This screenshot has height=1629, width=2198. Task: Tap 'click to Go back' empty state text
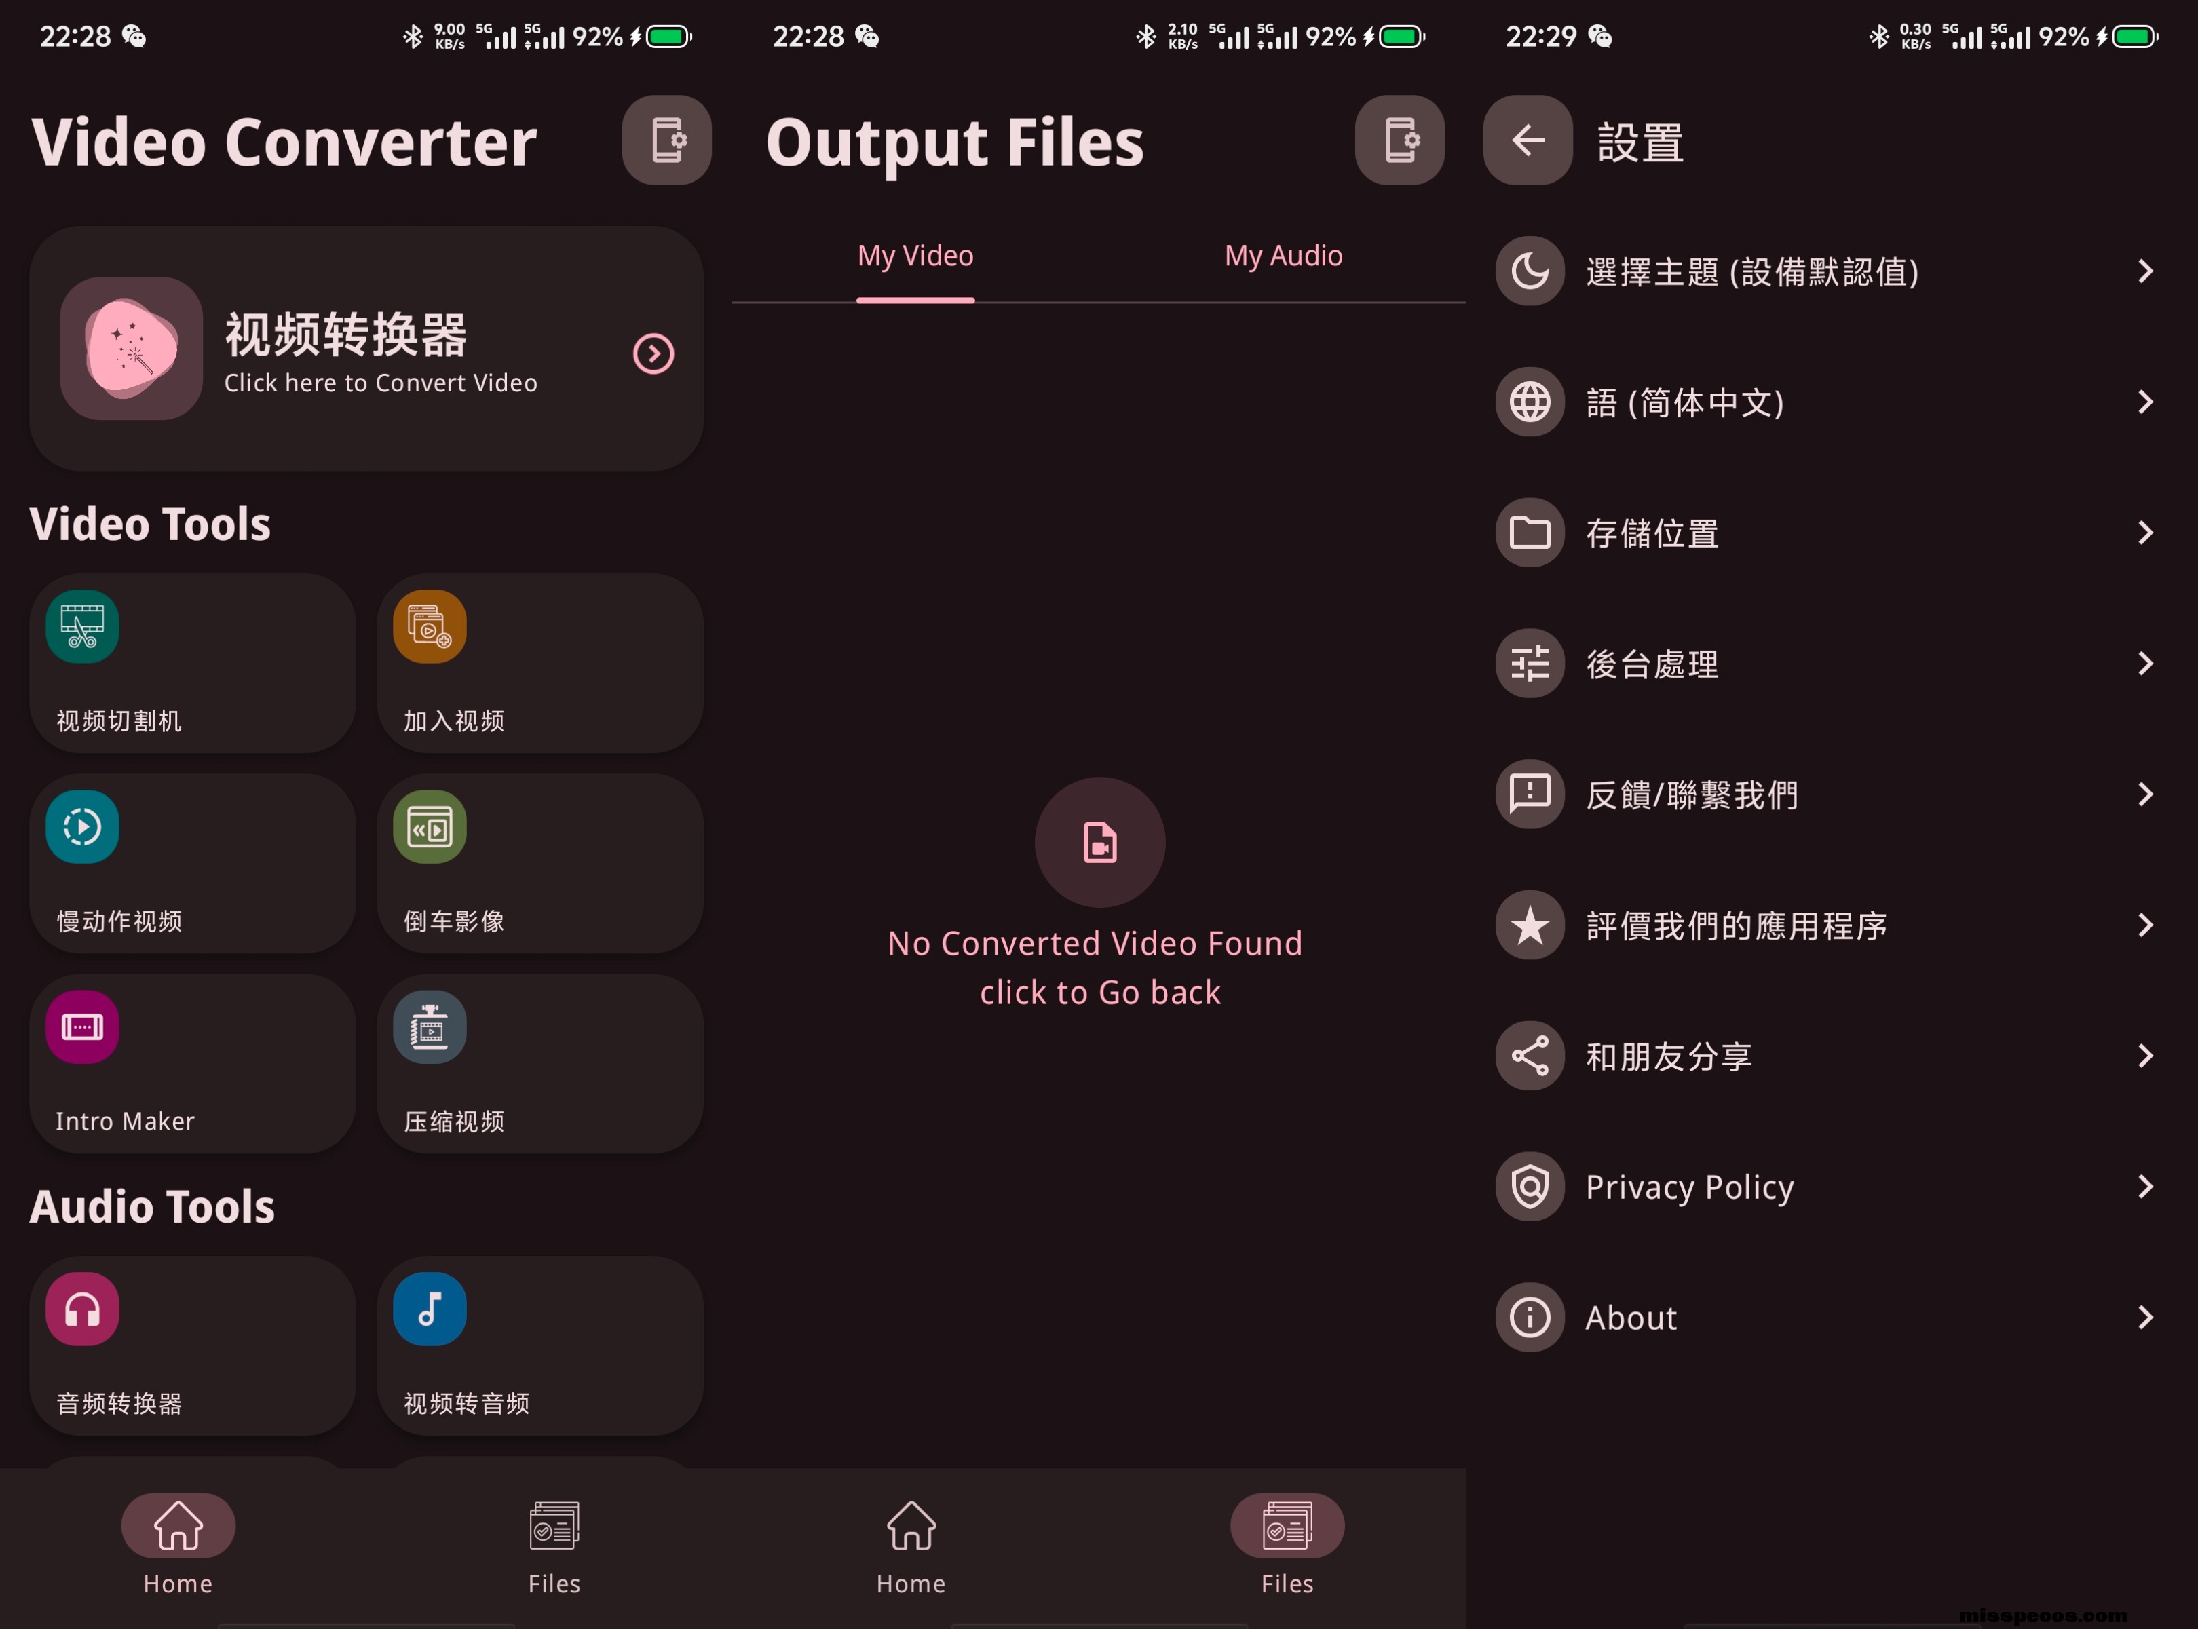click(1099, 992)
